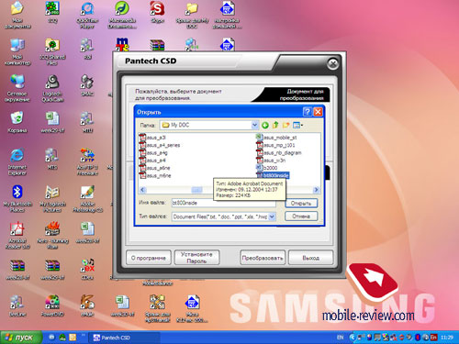Select the asus_a4_series file
This screenshot has height=344, width=459.
pos(160,145)
